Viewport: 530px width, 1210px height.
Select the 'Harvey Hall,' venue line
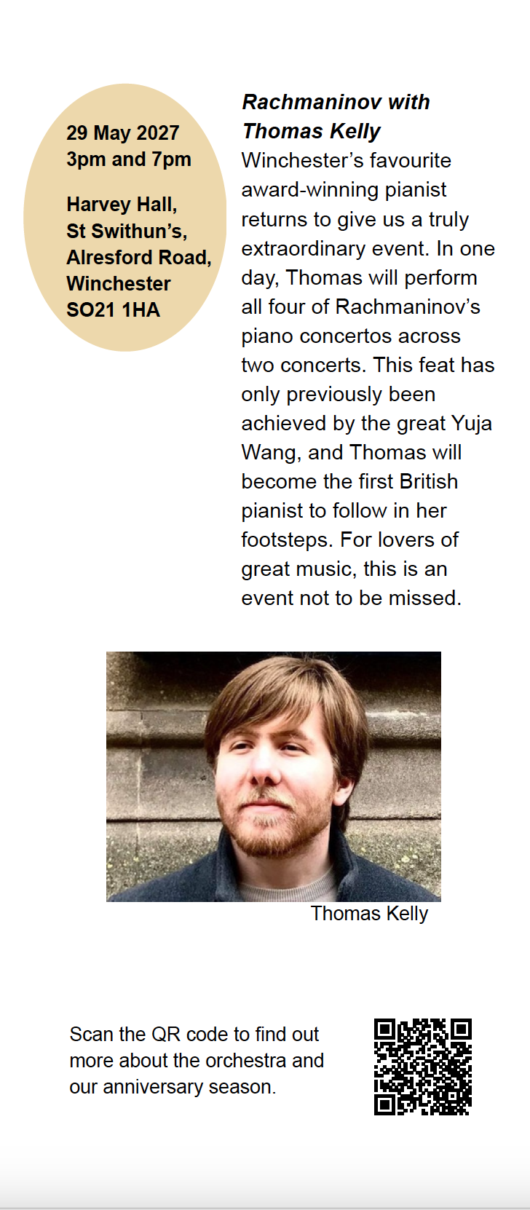point(122,205)
